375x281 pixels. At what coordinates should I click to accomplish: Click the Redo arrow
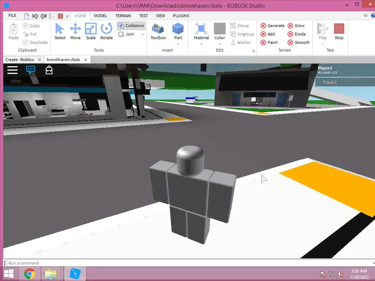(x=44, y=16)
